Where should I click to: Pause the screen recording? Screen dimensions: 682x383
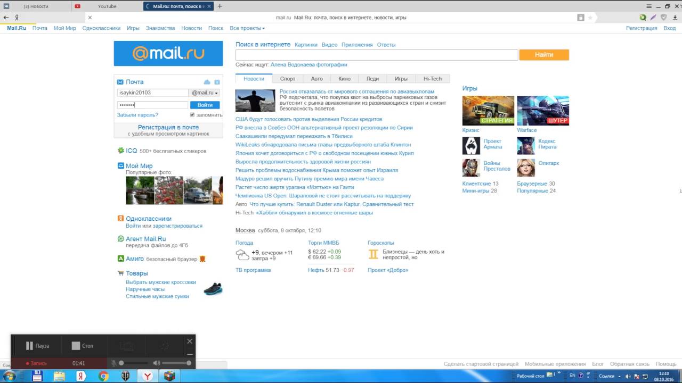(37, 346)
